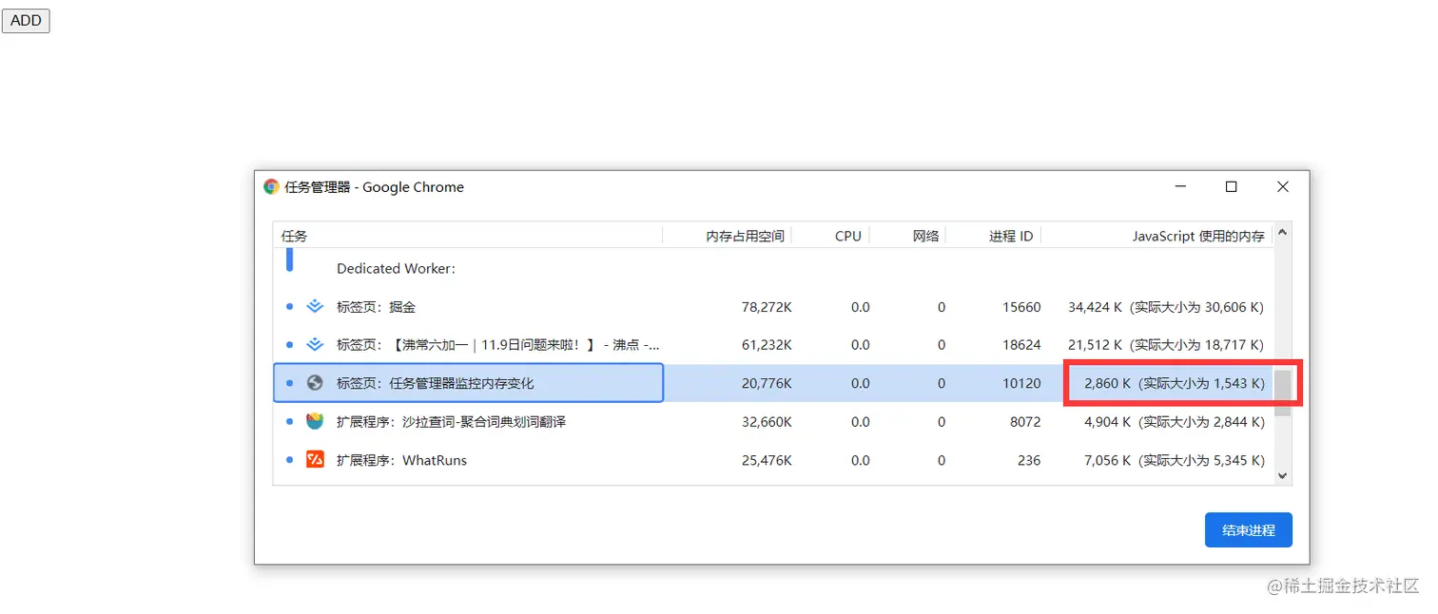Viewport: 1438px width, 614px height.
Task: Close the Task Manager window
Action: 1282,187
